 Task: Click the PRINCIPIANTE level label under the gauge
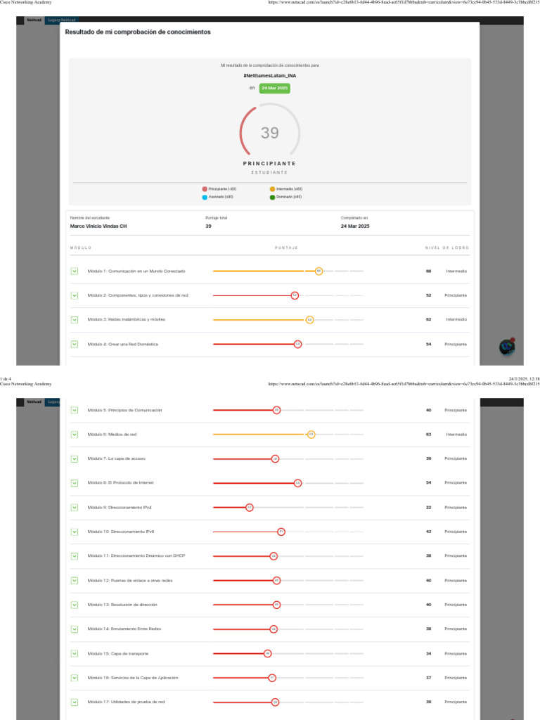click(x=269, y=163)
